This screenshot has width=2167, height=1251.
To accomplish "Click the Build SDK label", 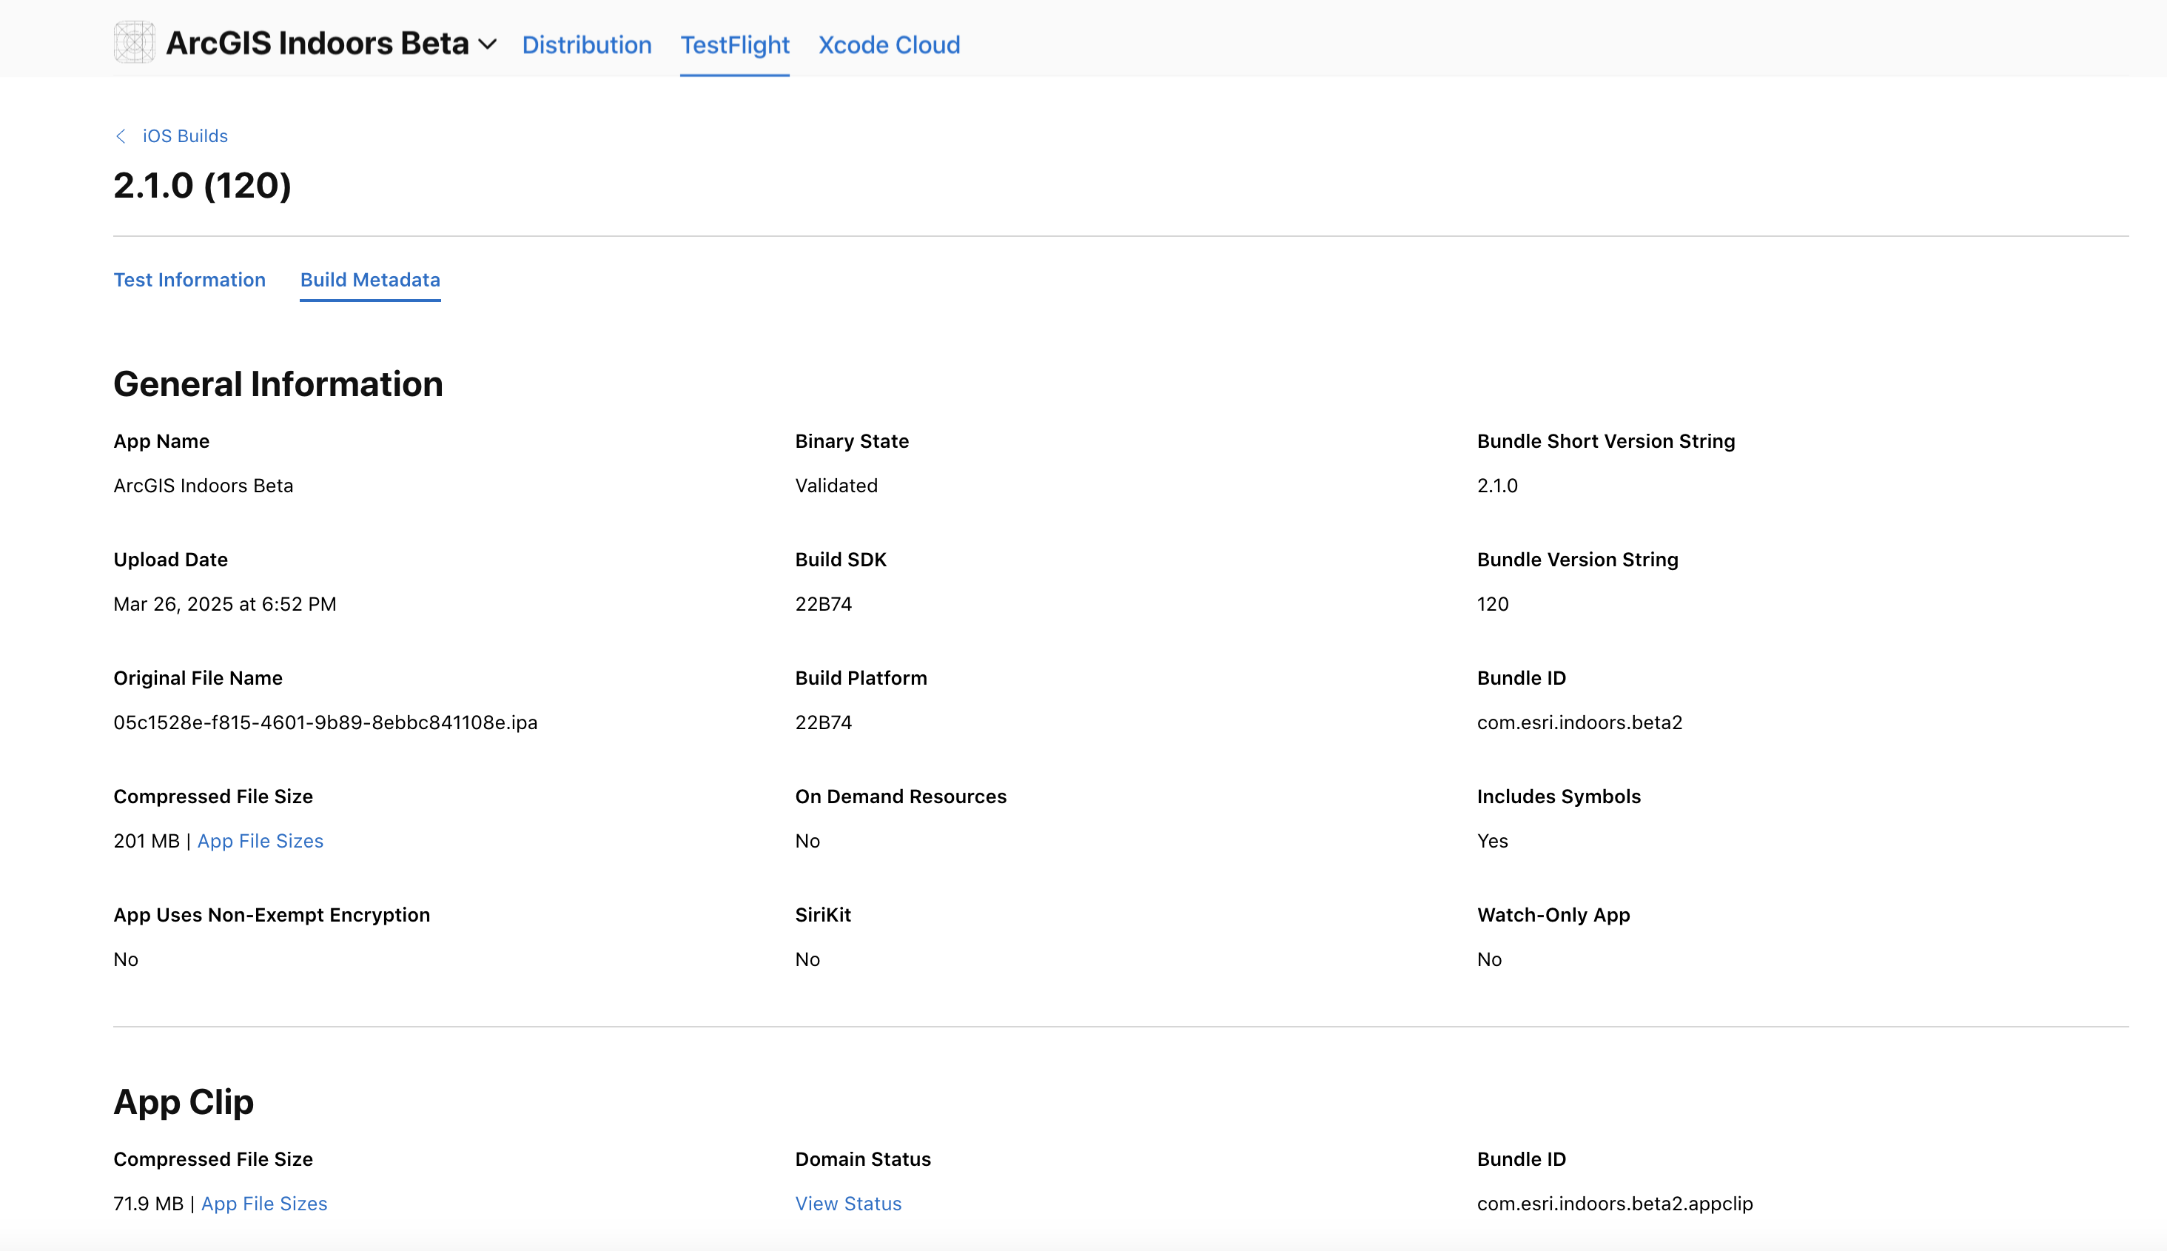I will [841, 560].
